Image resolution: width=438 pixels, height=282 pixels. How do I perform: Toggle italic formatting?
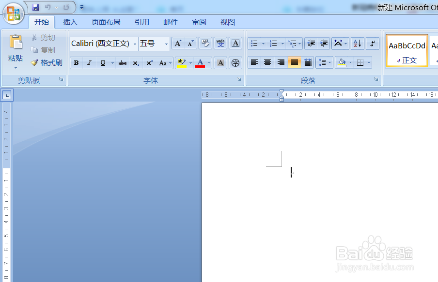(89, 63)
